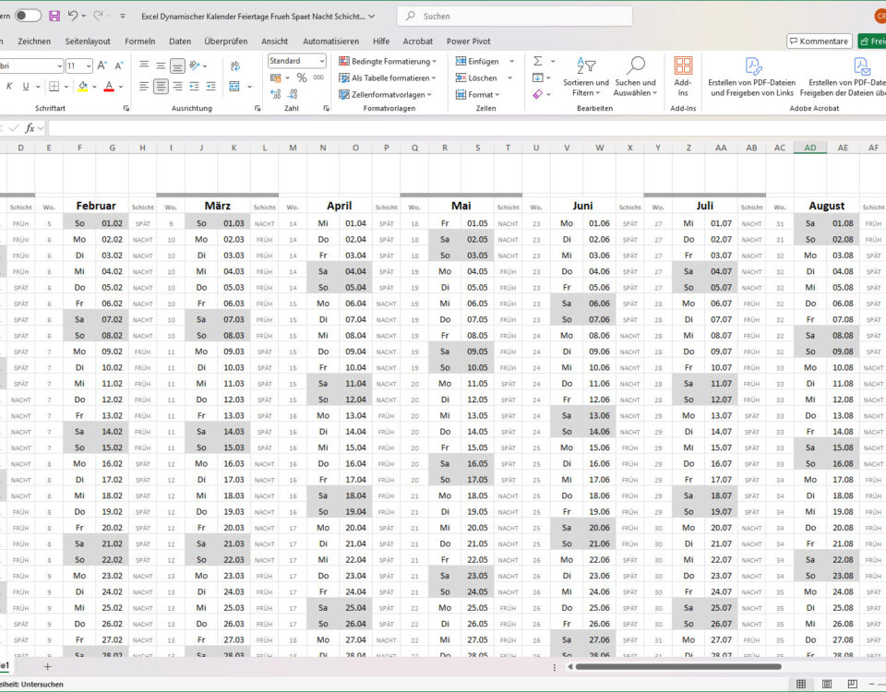Open the Formeln ribbon tab

pyautogui.click(x=140, y=42)
